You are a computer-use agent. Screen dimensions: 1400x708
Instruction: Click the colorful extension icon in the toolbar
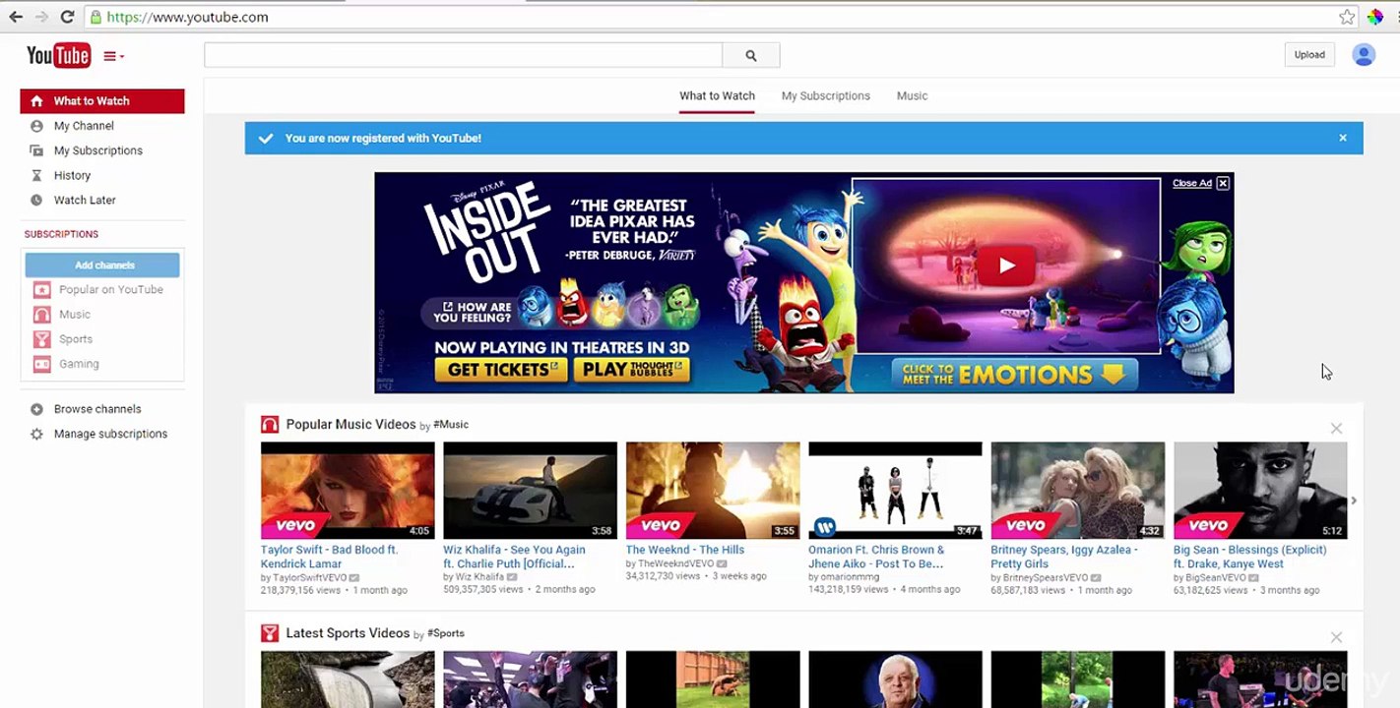(x=1375, y=17)
